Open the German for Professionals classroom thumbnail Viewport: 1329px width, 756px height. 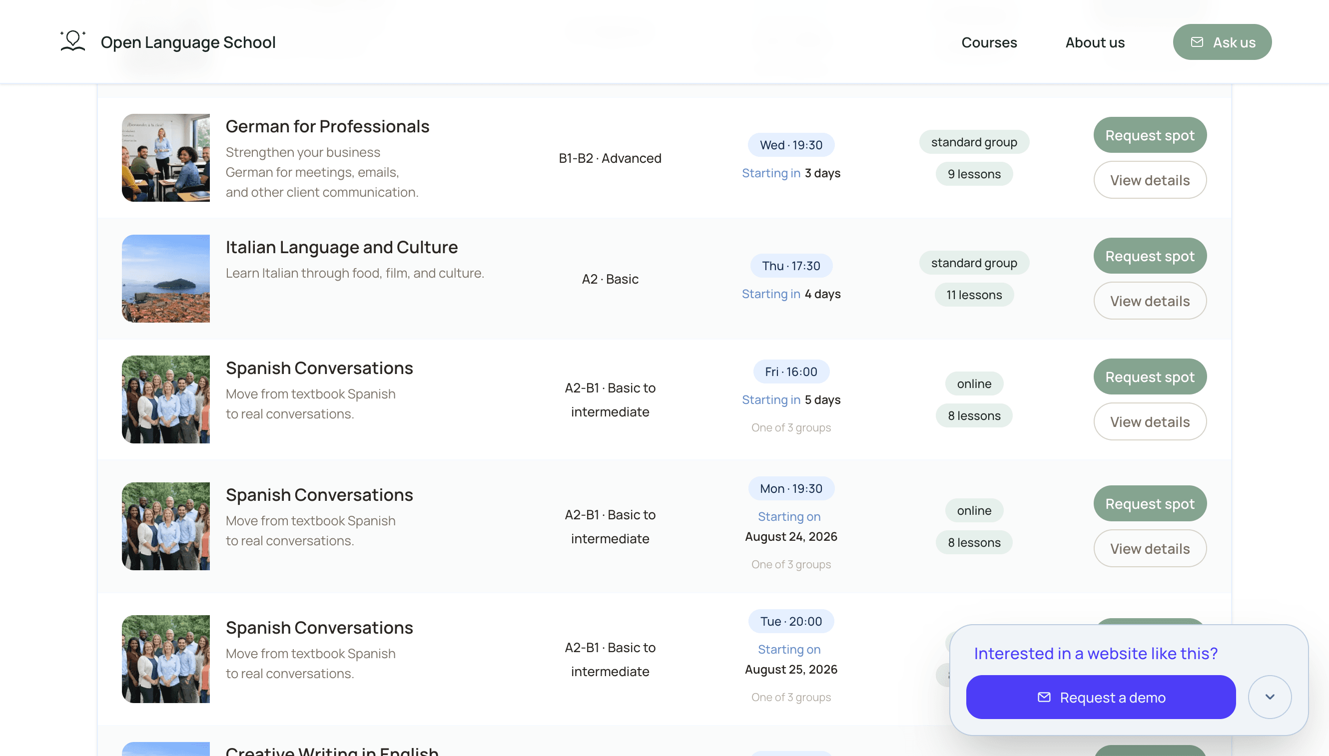click(166, 158)
